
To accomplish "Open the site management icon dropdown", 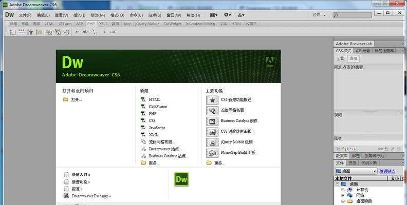I will click(x=241, y=15).
